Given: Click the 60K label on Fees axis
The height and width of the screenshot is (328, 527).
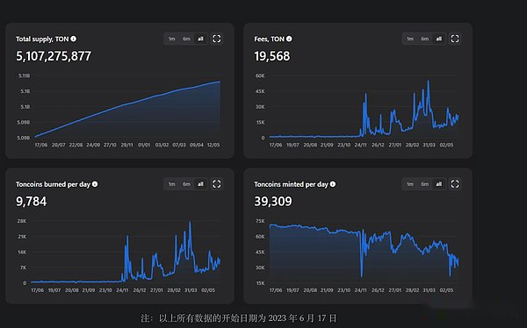Looking at the screenshot, I should click(x=260, y=76).
